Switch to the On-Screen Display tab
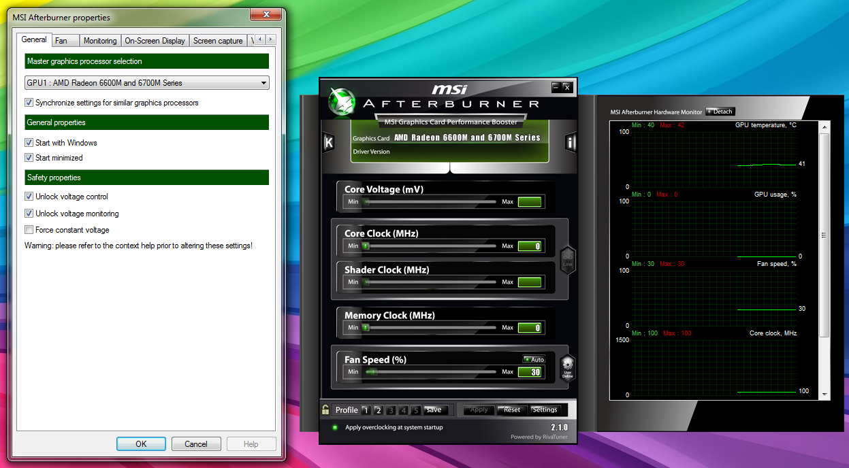This screenshot has height=468, width=849. click(x=155, y=41)
